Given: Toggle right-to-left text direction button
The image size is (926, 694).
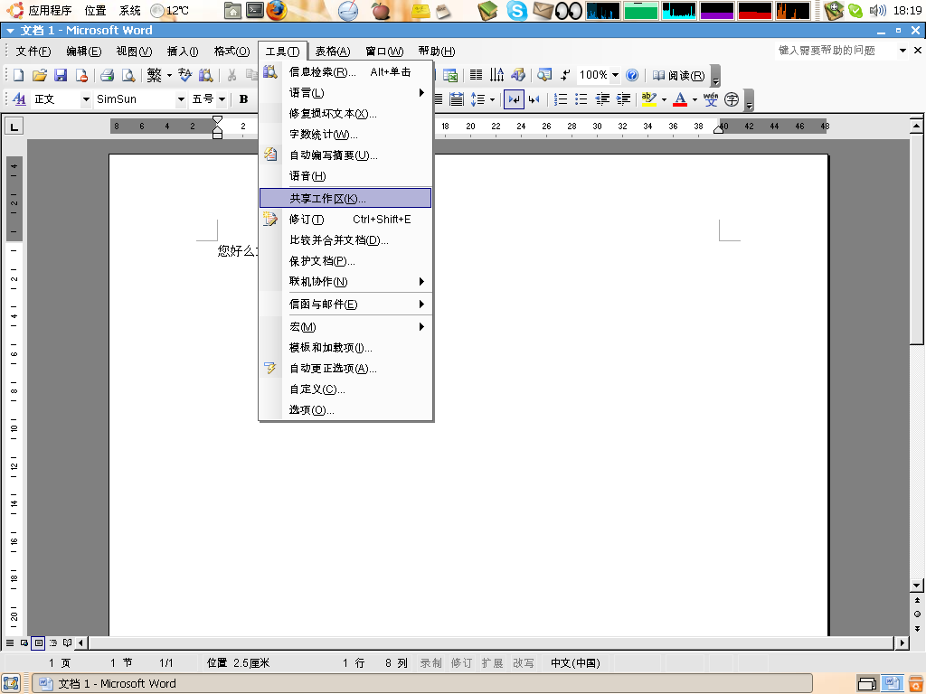Looking at the screenshot, I should click(x=534, y=99).
